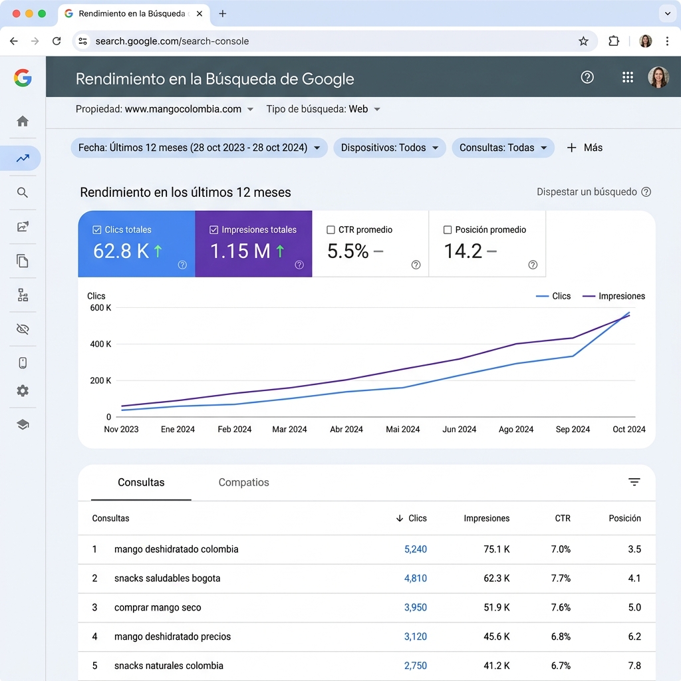View site information icon in address bar

coord(82,41)
